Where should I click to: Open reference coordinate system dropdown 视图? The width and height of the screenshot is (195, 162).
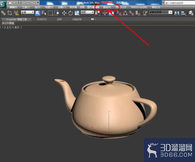coord(87,12)
